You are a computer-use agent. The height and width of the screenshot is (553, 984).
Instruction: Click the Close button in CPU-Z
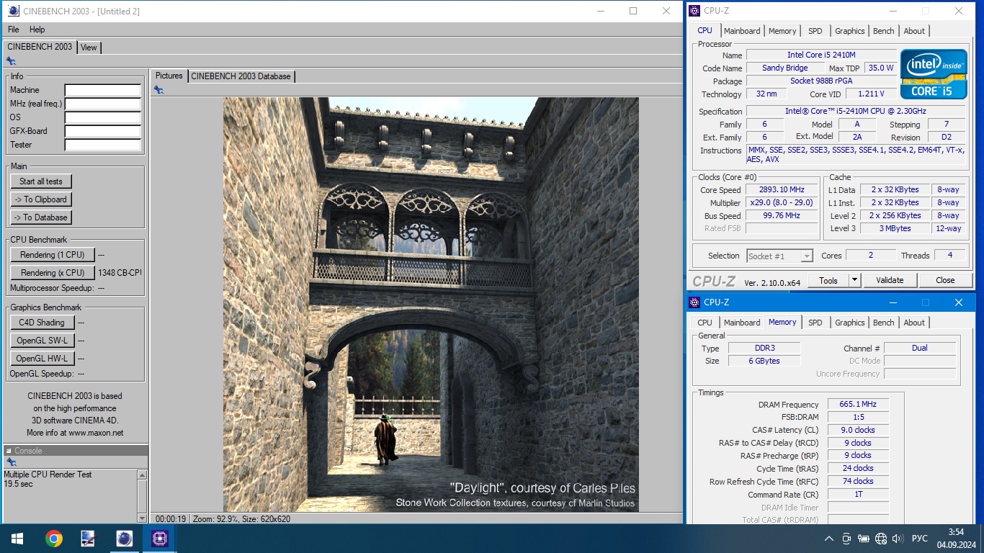tap(945, 280)
